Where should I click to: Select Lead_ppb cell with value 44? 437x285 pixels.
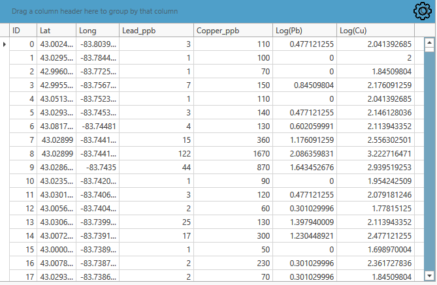click(156, 168)
